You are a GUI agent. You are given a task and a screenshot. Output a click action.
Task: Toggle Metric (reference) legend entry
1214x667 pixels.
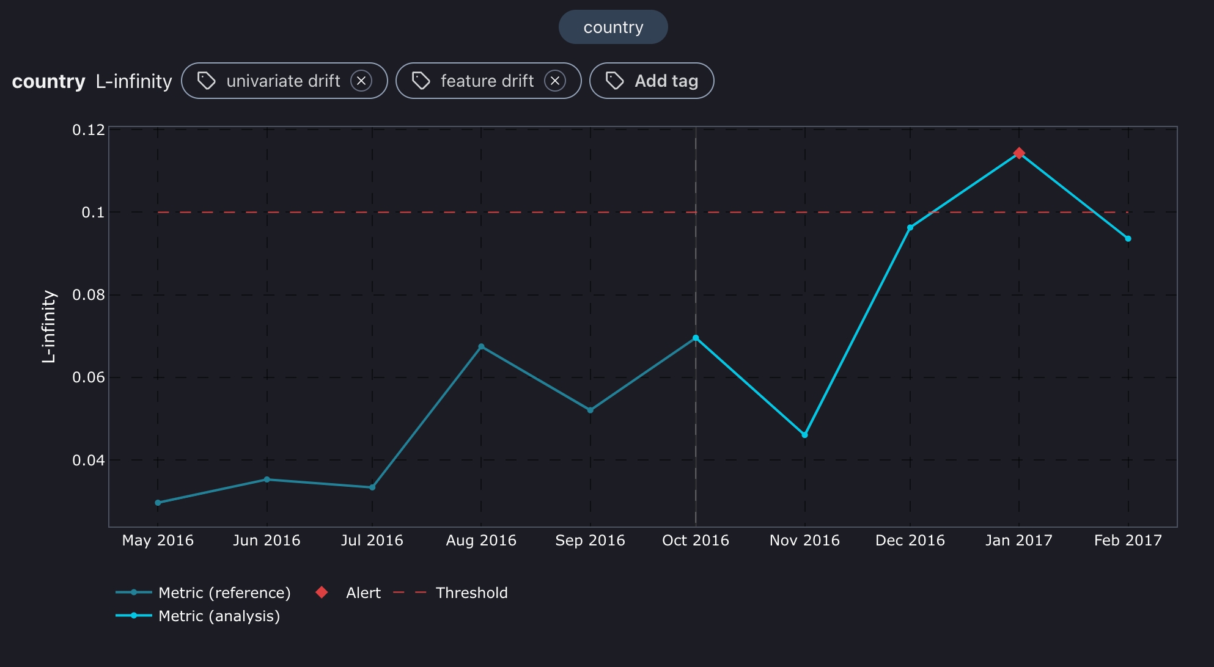click(x=224, y=592)
